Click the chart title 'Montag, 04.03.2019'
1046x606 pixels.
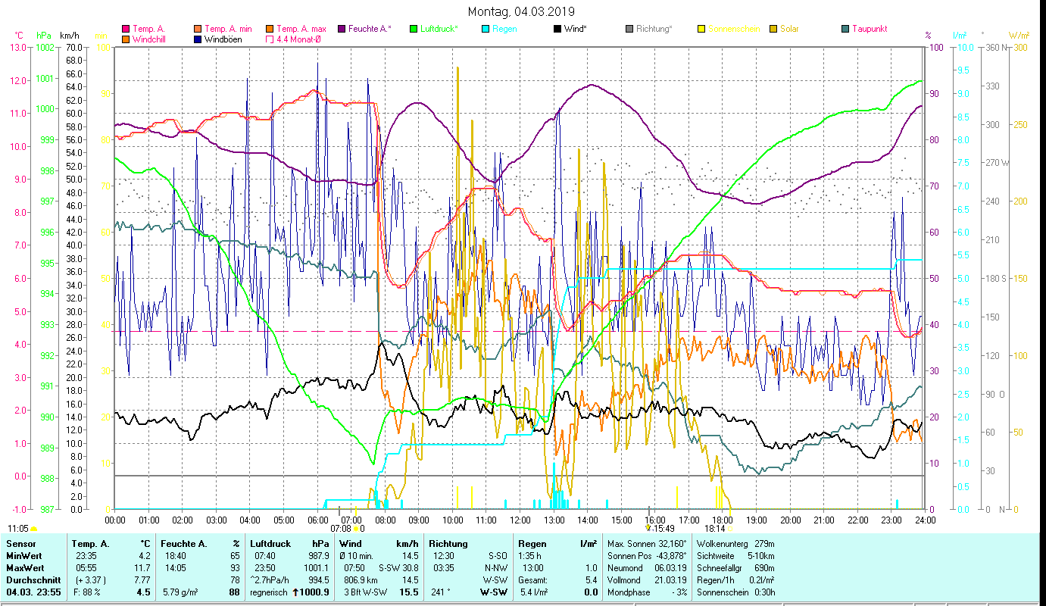coord(521,11)
